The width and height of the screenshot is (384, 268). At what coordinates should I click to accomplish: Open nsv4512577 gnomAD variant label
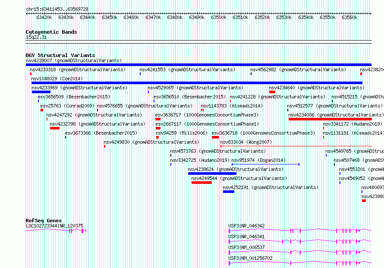point(335,106)
